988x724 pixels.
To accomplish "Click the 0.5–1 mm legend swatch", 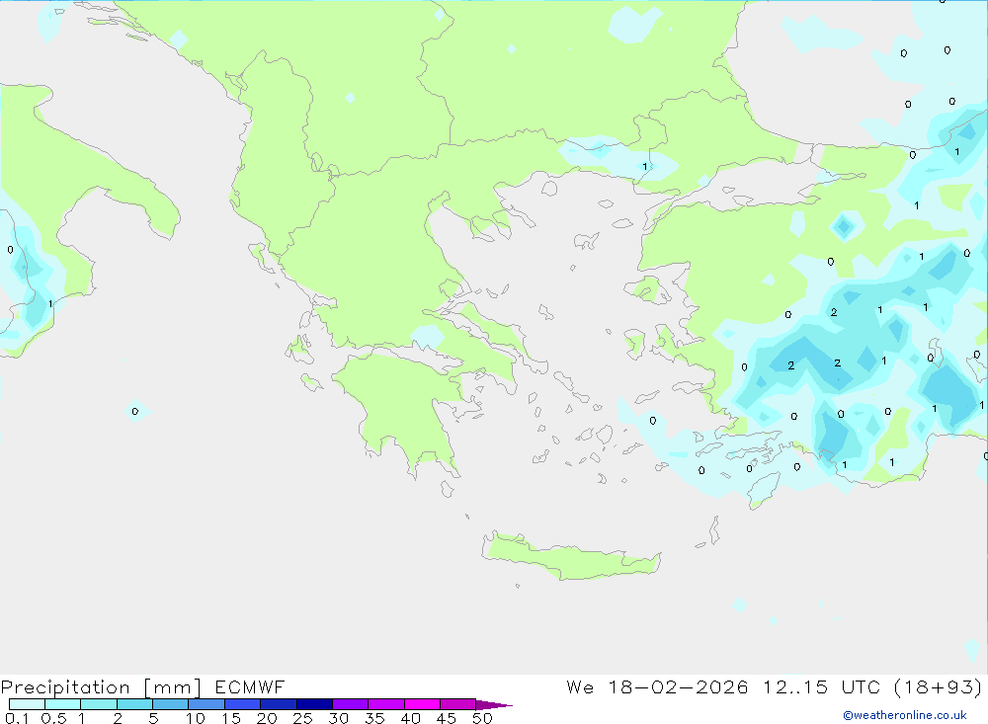I will coord(62,704).
